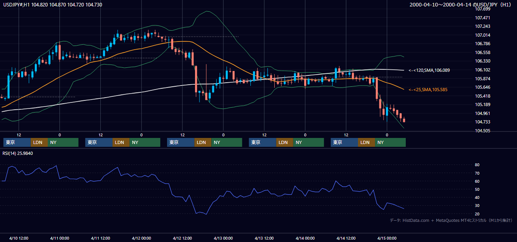Click price axis label 107.699

pyautogui.click(x=483, y=9)
